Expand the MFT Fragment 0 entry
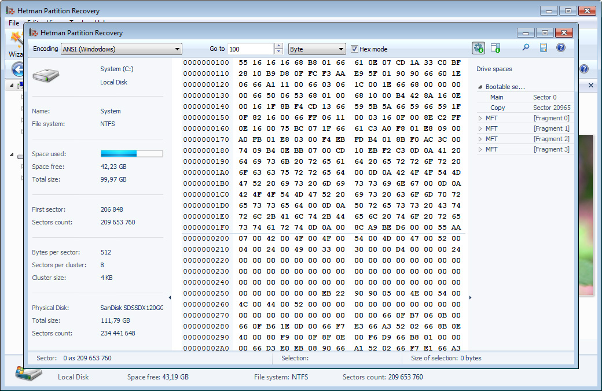The height and width of the screenshot is (391, 602). tap(480, 119)
